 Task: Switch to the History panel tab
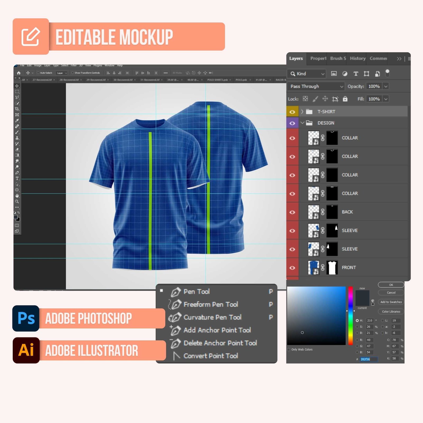tap(358, 58)
